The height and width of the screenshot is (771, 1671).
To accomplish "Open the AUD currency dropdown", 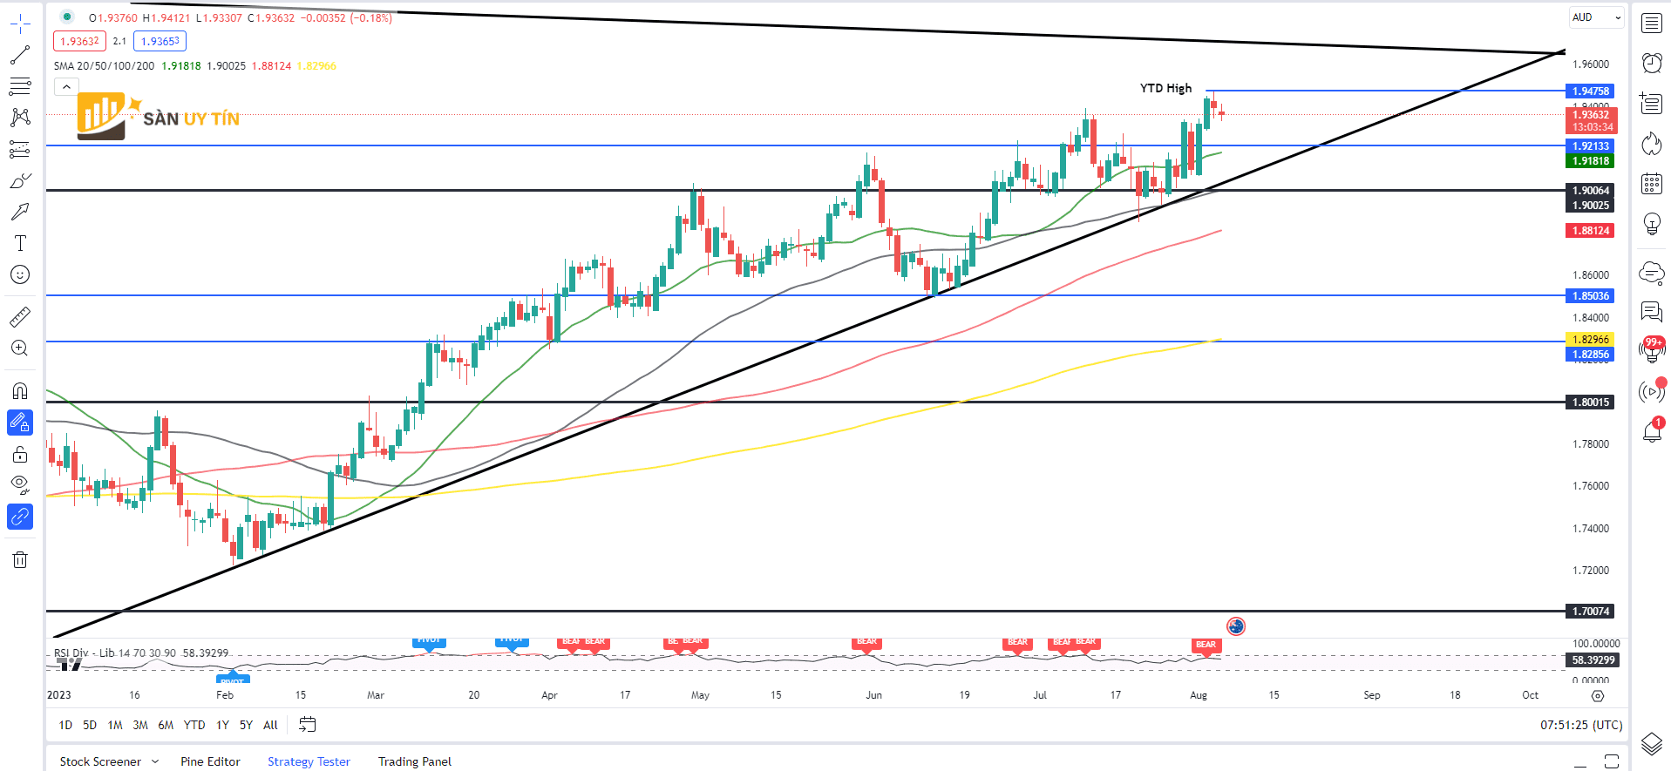I will tap(1597, 17).
